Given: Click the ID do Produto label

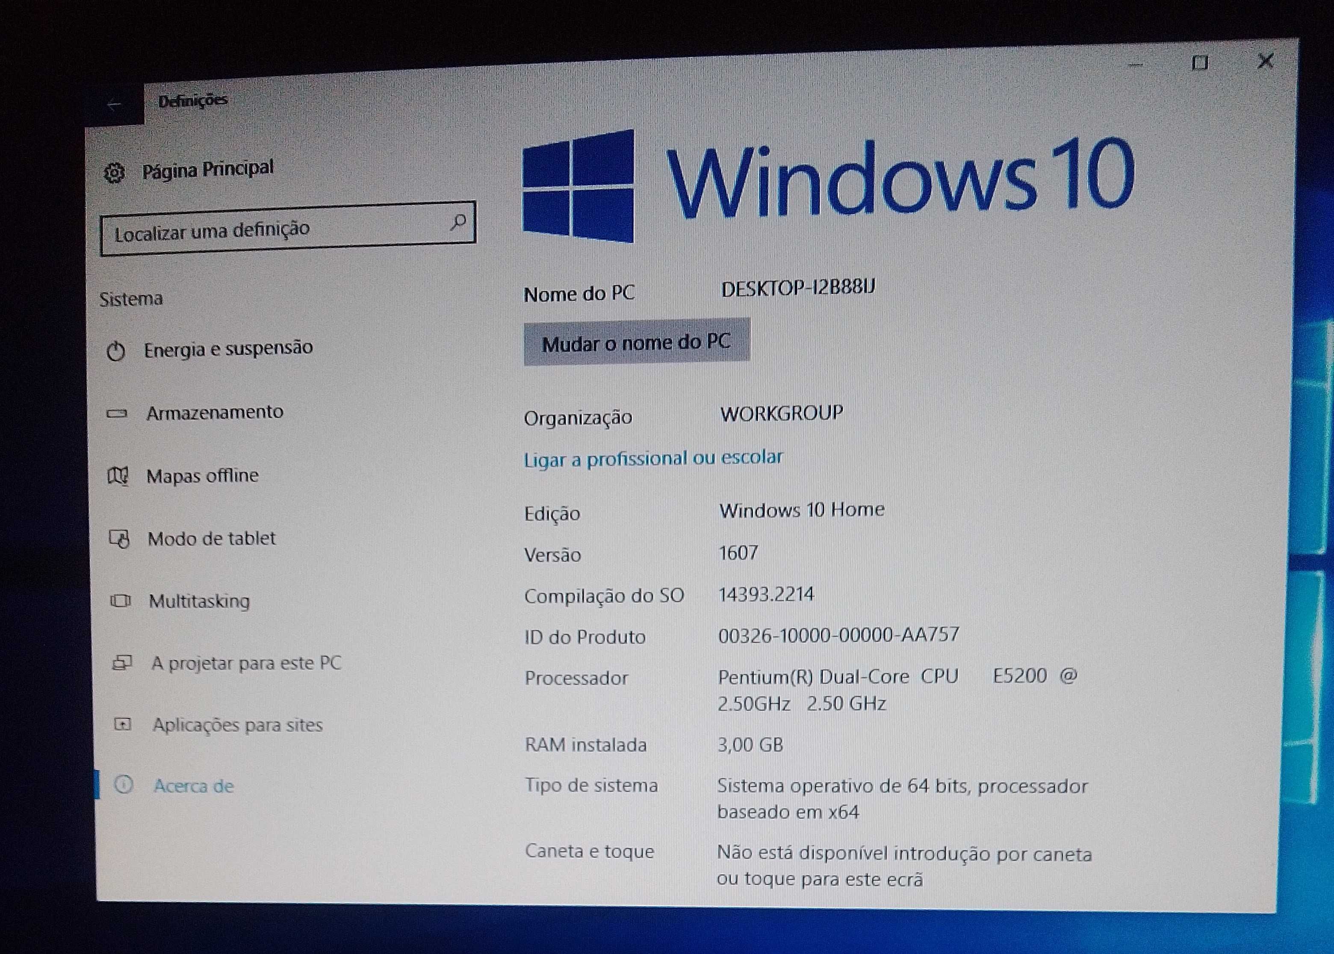Looking at the screenshot, I should click(x=585, y=637).
